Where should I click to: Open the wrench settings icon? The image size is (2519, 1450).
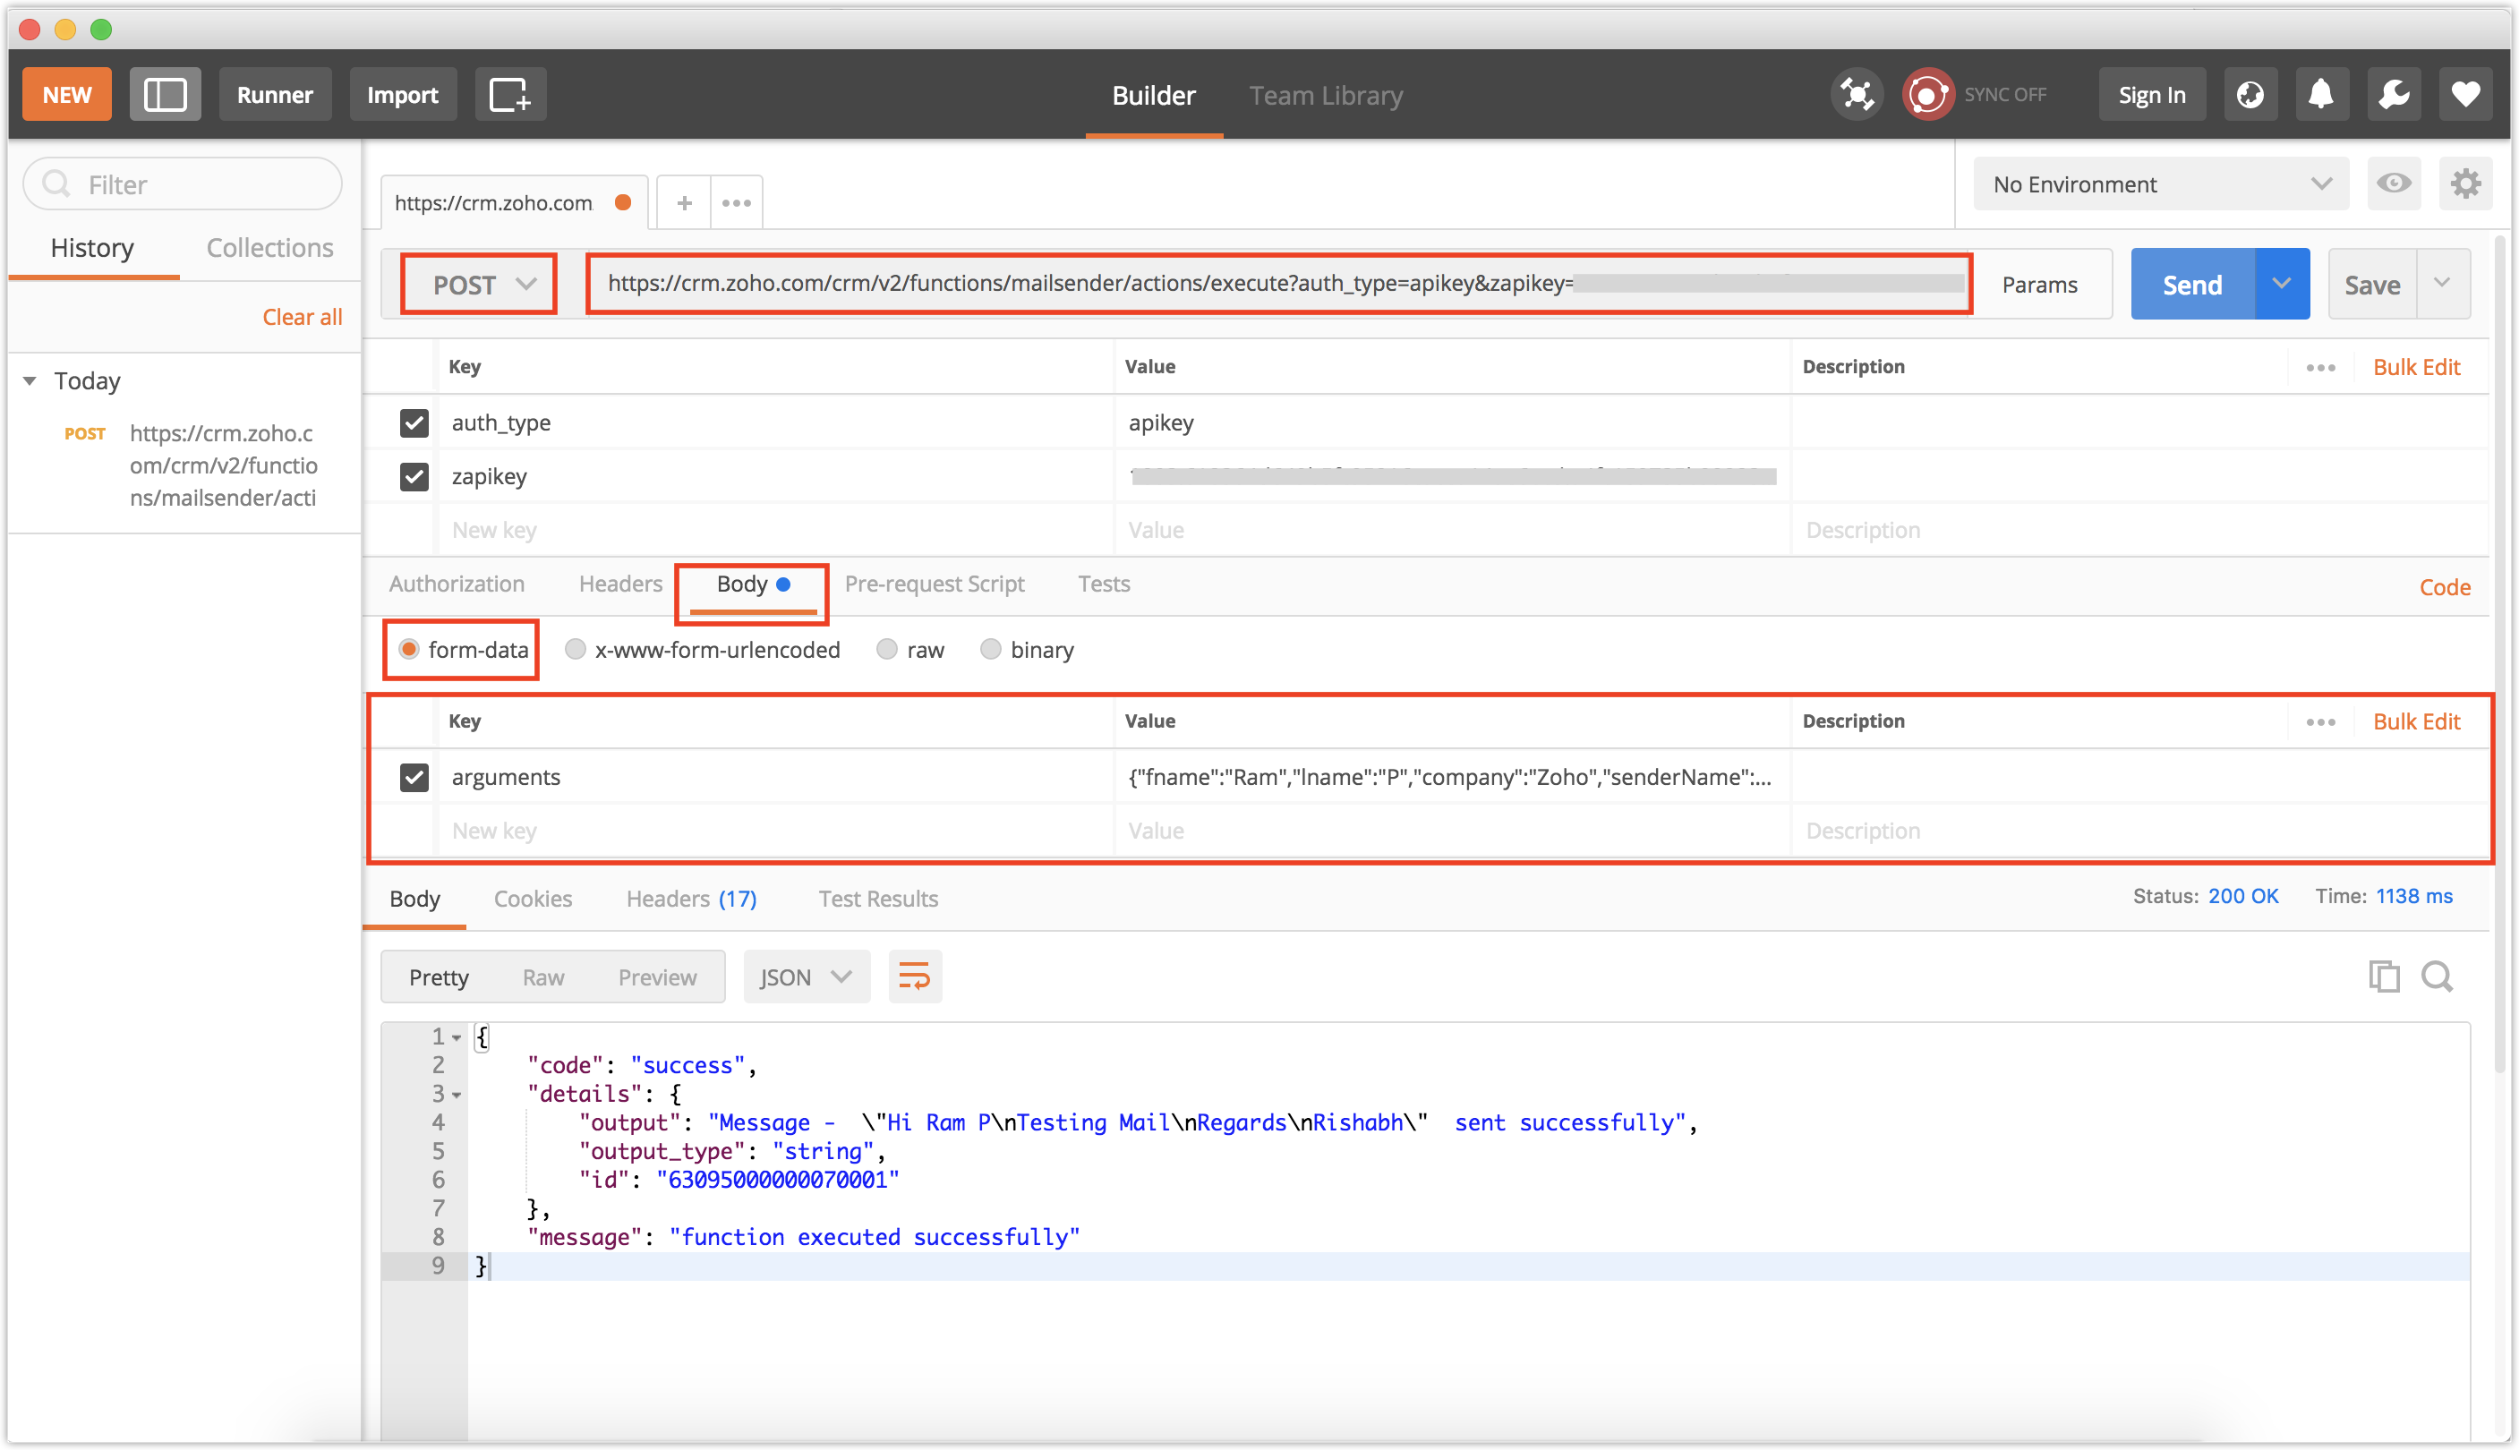tap(2394, 95)
